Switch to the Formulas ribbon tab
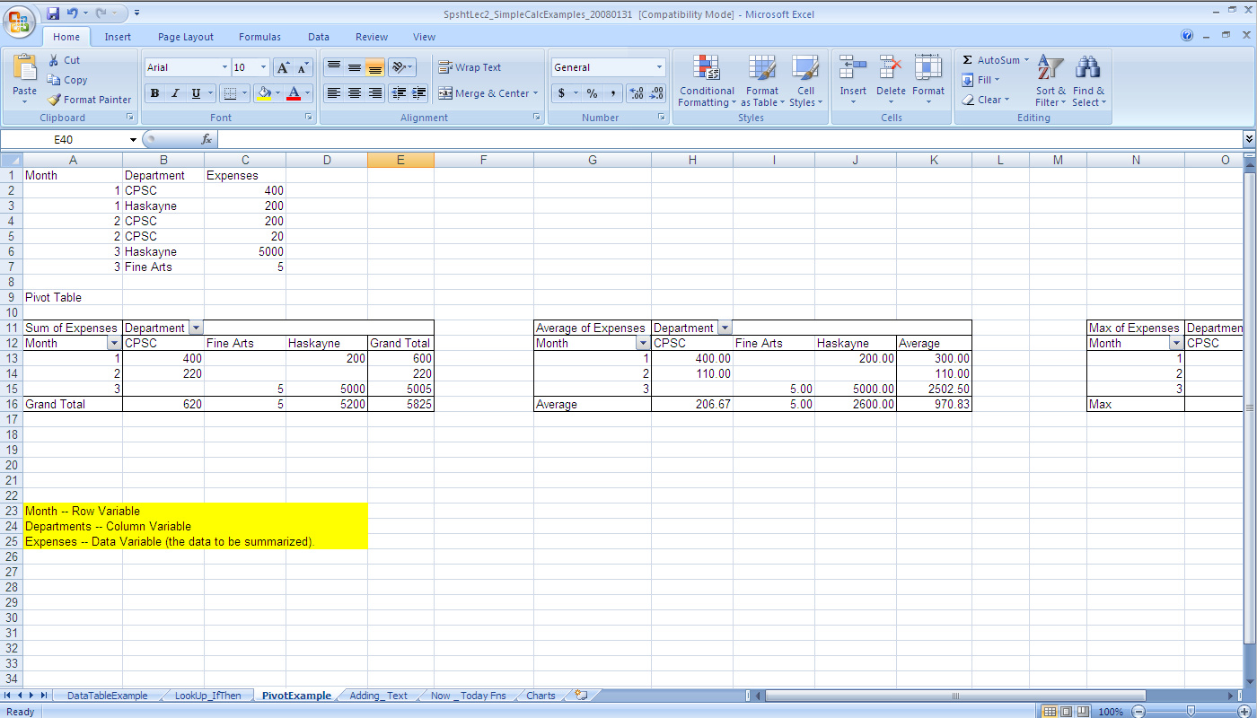Viewport: 1257px width, 718px height. click(x=259, y=37)
